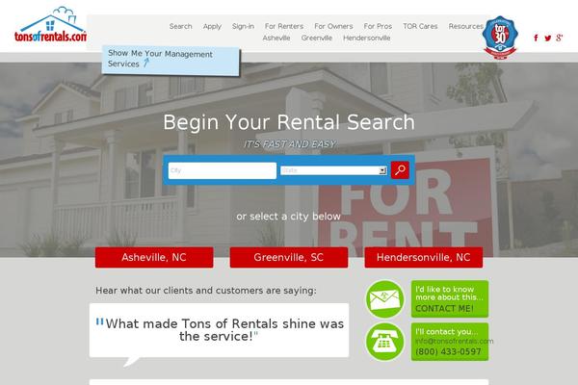The width and height of the screenshot is (578, 385).
Task: Open the Resources menu item
Action: click(466, 26)
